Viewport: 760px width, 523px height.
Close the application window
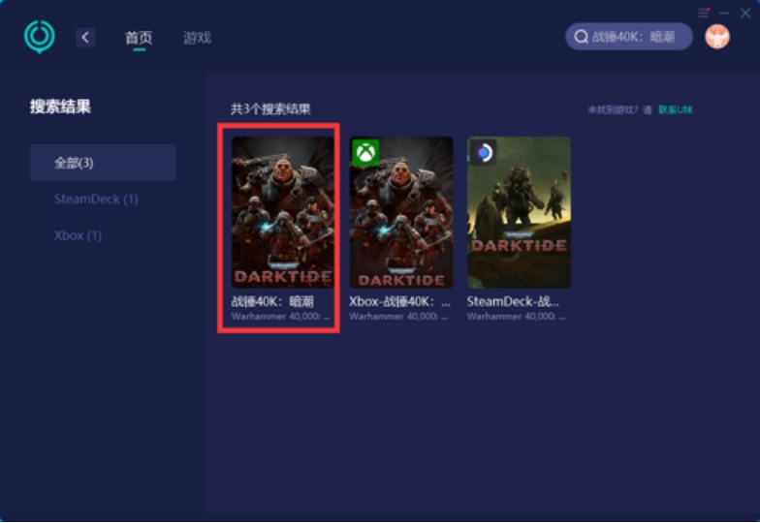click(x=745, y=14)
